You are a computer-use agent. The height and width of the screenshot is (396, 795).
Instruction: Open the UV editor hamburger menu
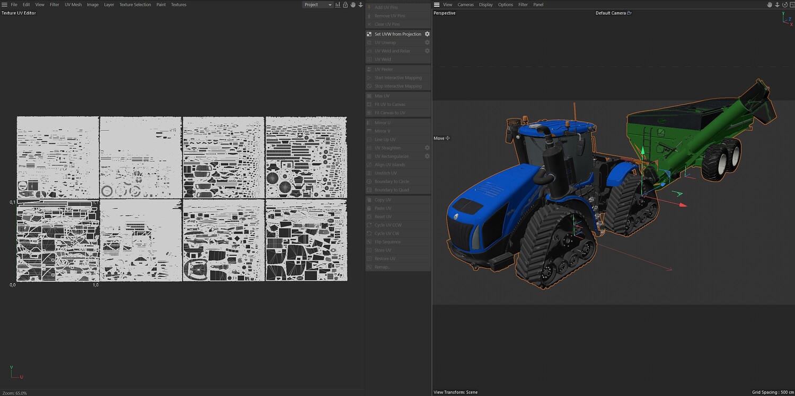(4, 5)
